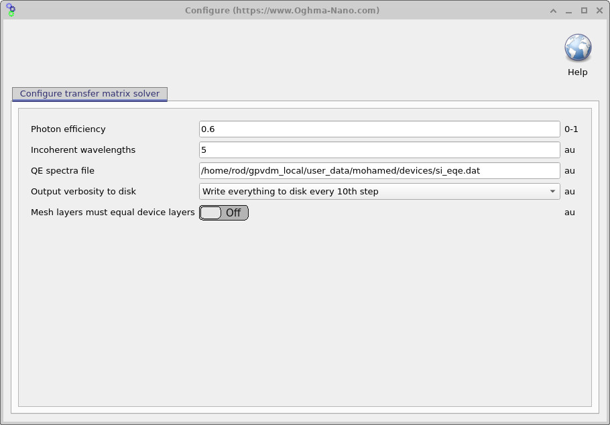Click the au unit label beside Incoherent wavelengths
The image size is (610, 425).
coord(569,149)
